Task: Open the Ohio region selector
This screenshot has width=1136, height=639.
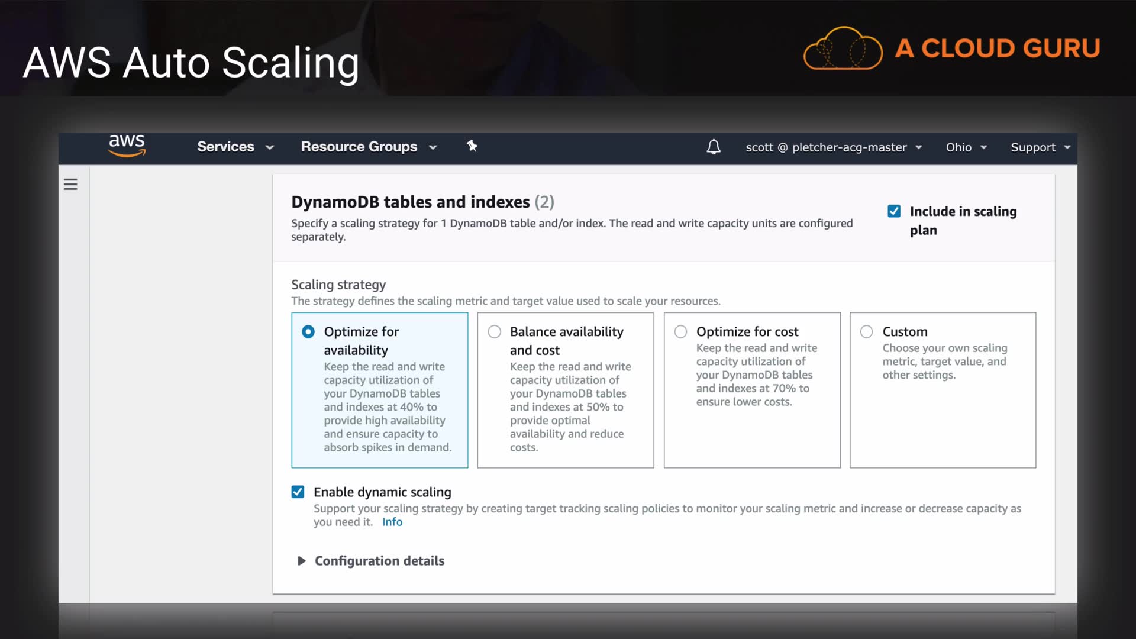Action: 966,147
